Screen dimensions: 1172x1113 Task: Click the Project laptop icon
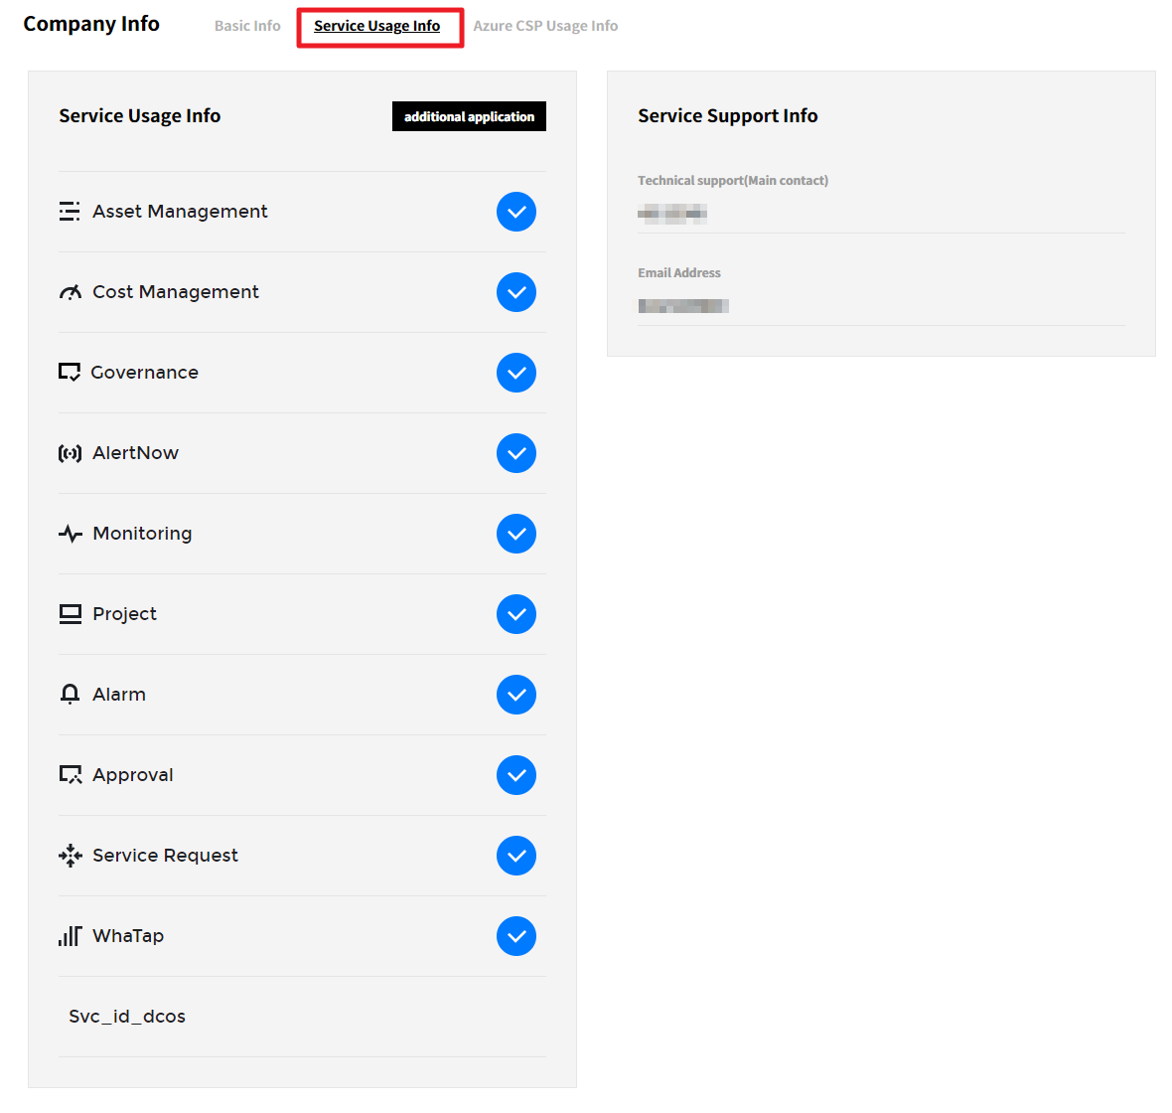pos(70,614)
